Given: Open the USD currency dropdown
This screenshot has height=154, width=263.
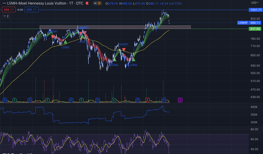Looking at the screenshot, I should tap(255, 3).
